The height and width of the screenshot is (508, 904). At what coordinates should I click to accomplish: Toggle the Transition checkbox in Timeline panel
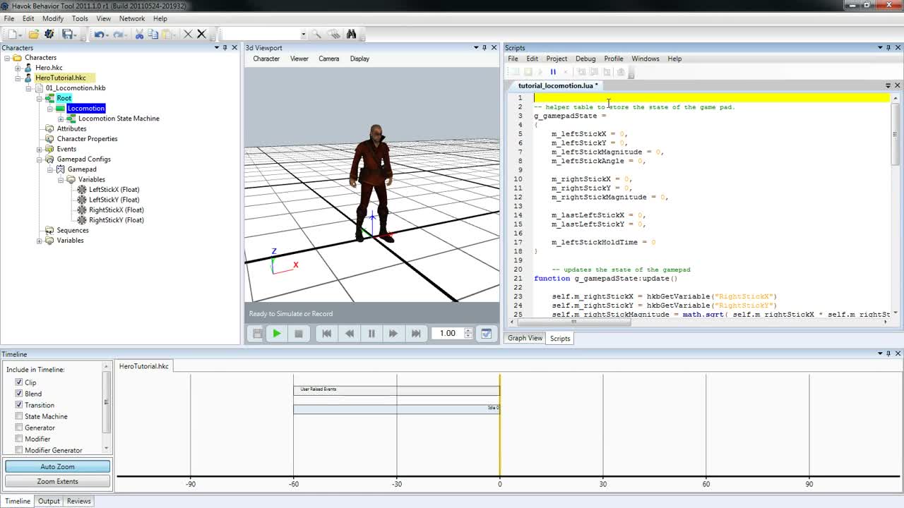pyautogui.click(x=19, y=405)
